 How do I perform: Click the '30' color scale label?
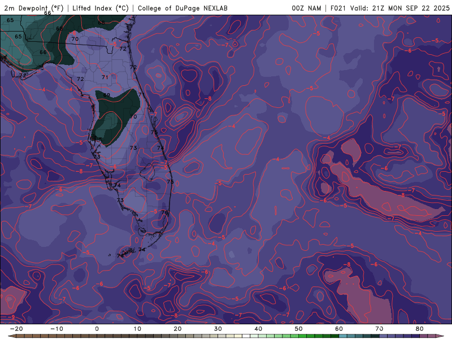(x=218, y=329)
